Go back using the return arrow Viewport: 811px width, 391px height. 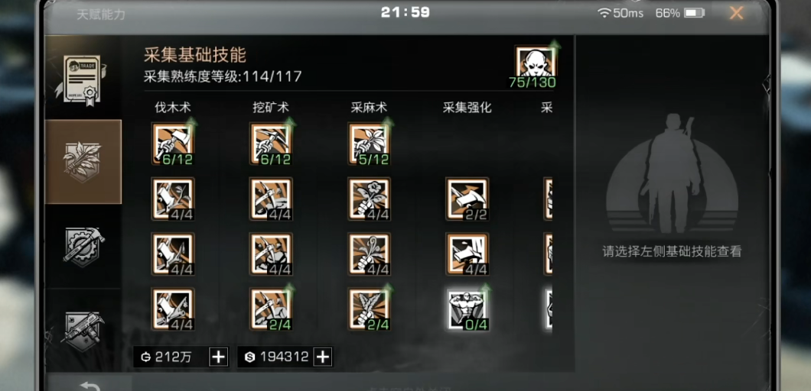click(90, 386)
